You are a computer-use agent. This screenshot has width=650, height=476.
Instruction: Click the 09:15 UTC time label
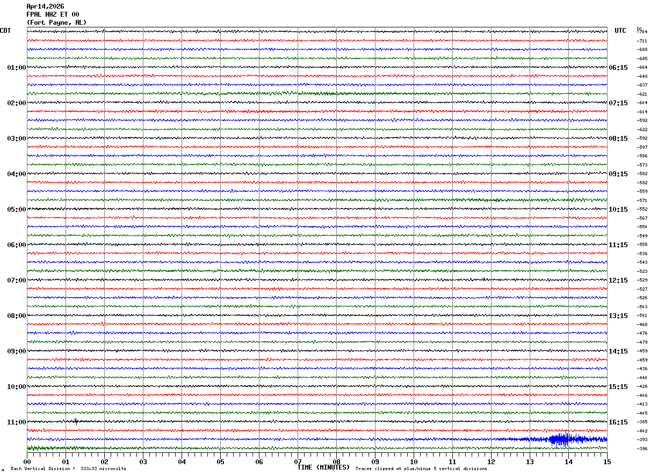(618, 174)
